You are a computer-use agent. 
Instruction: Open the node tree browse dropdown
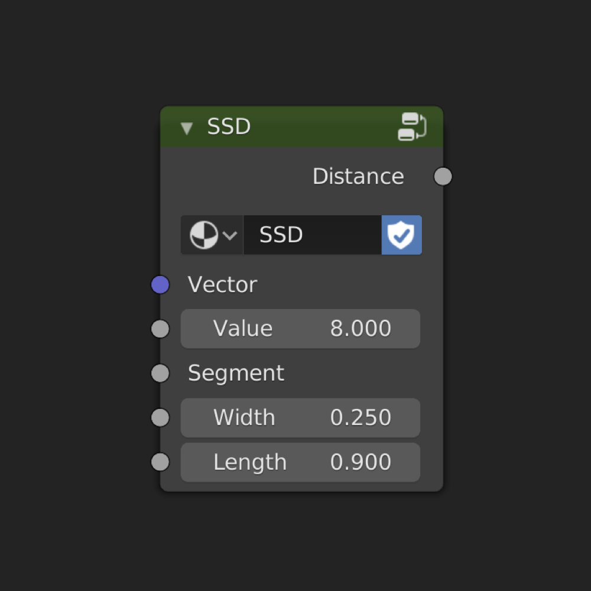coord(213,235)
